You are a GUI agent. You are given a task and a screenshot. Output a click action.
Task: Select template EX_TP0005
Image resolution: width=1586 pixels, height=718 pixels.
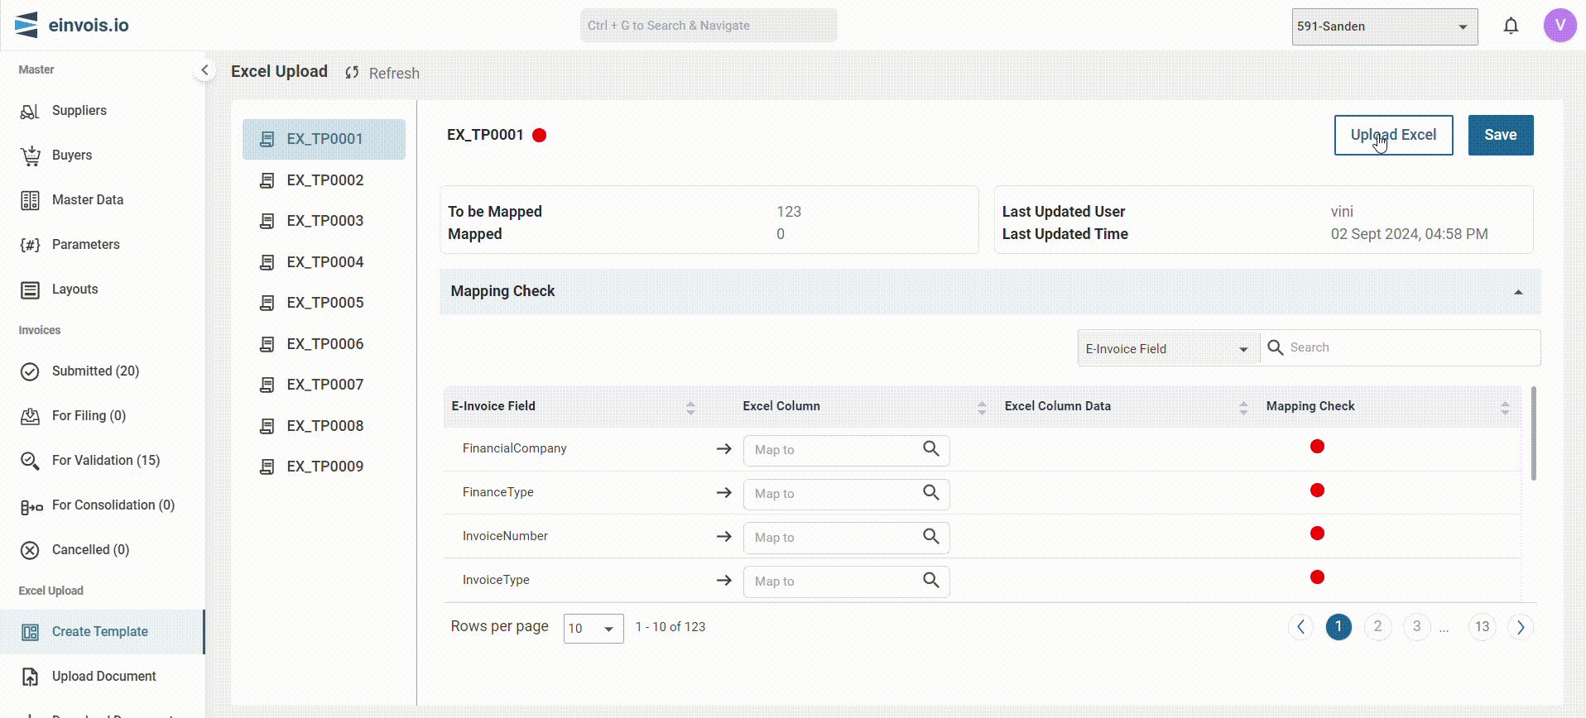[x=324, y=303]
